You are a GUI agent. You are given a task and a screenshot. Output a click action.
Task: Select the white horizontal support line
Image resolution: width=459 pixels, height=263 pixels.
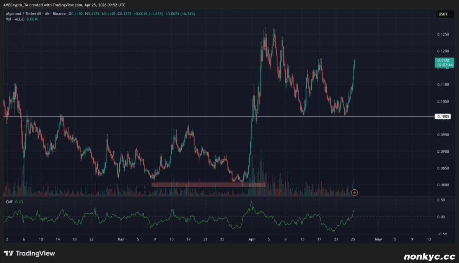[153, 116]
